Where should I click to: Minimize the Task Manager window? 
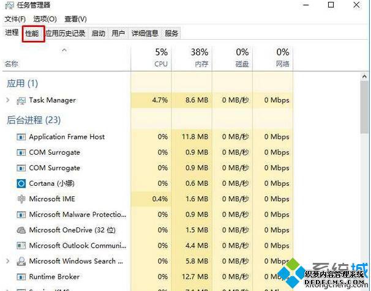coord(306,5)
